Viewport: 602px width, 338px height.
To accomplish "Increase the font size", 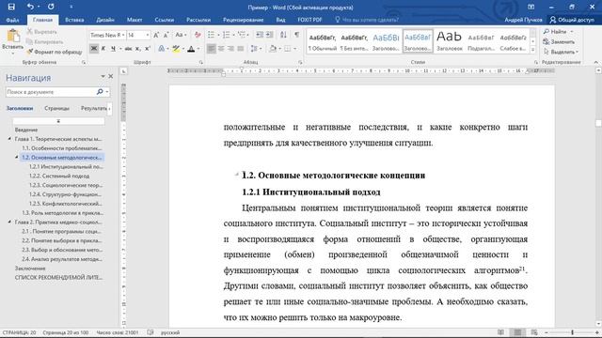I will coord(156,36).
